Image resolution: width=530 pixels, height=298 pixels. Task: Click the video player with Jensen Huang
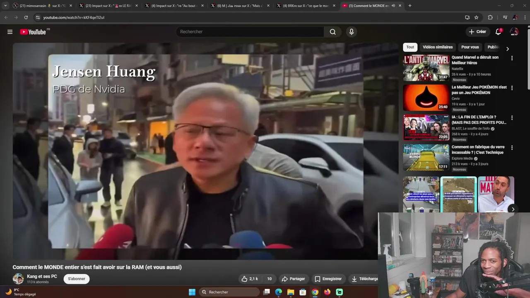click(x=206, y=151)
